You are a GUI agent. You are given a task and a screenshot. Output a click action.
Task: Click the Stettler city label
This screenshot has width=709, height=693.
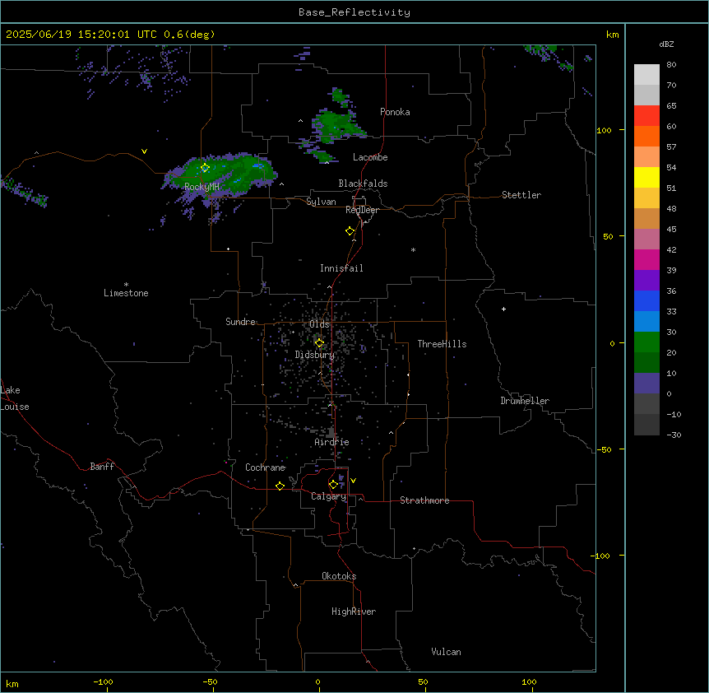pos(521,195)
